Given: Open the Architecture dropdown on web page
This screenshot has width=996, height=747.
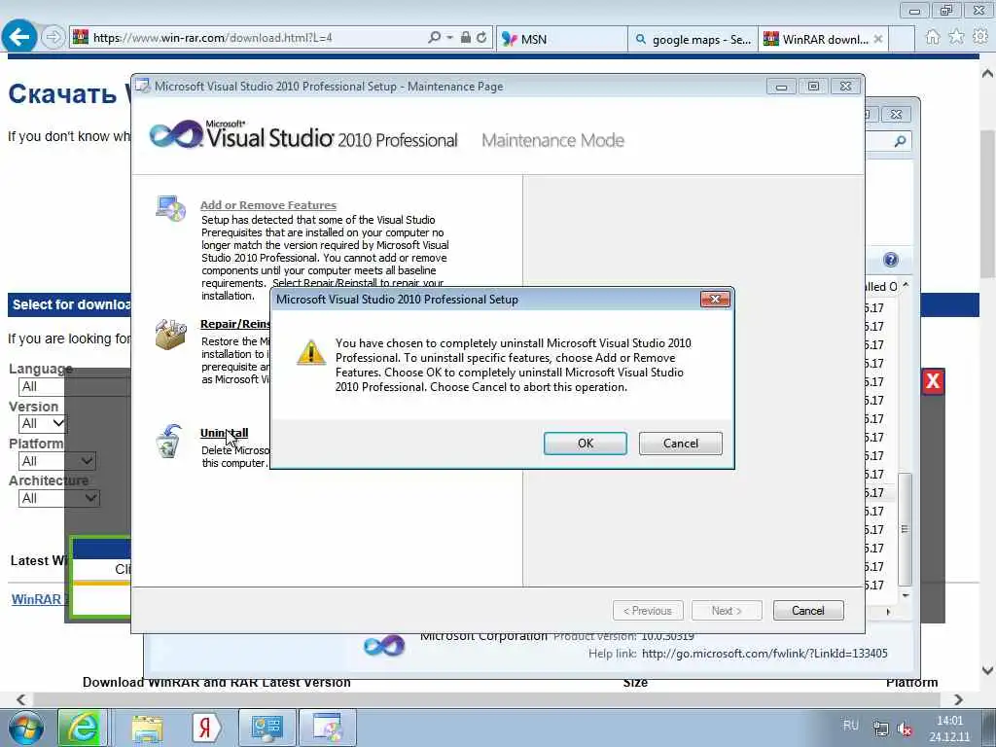Looking at the screenshot, I should 58,498.
